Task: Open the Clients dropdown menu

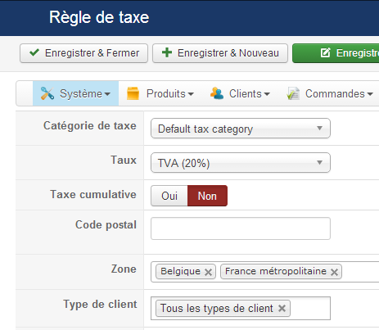Action: (240, 93)
